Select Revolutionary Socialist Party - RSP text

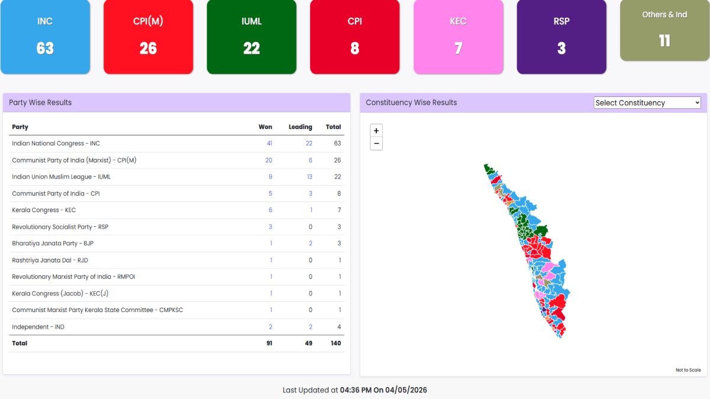[x=60, y=227]
